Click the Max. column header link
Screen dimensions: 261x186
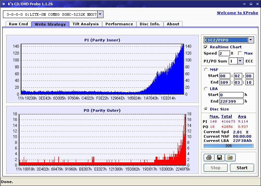(215, 116)
